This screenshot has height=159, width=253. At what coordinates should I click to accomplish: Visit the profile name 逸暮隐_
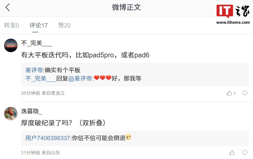click(32, 111)
